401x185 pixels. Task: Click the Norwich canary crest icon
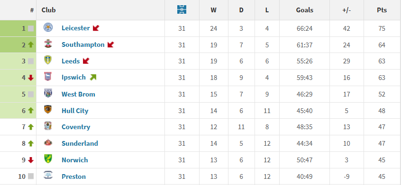coord(48,159)
